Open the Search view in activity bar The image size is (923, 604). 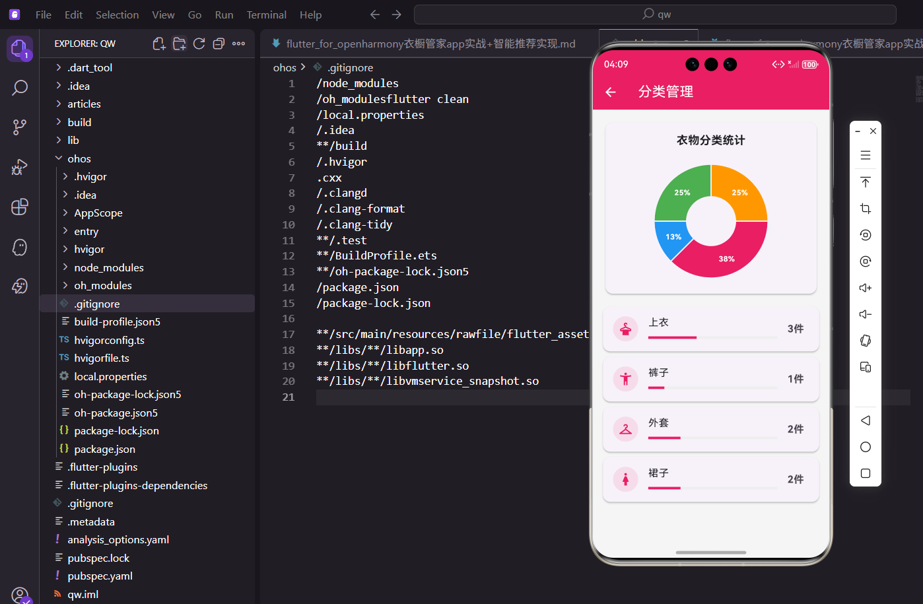pyautogui.click(x=20, y=87)
